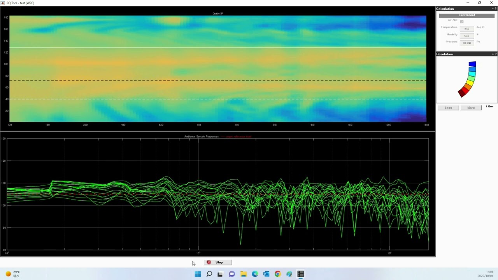
Task: Open Outlook from the taskbar
Action: tap(266, 274)
